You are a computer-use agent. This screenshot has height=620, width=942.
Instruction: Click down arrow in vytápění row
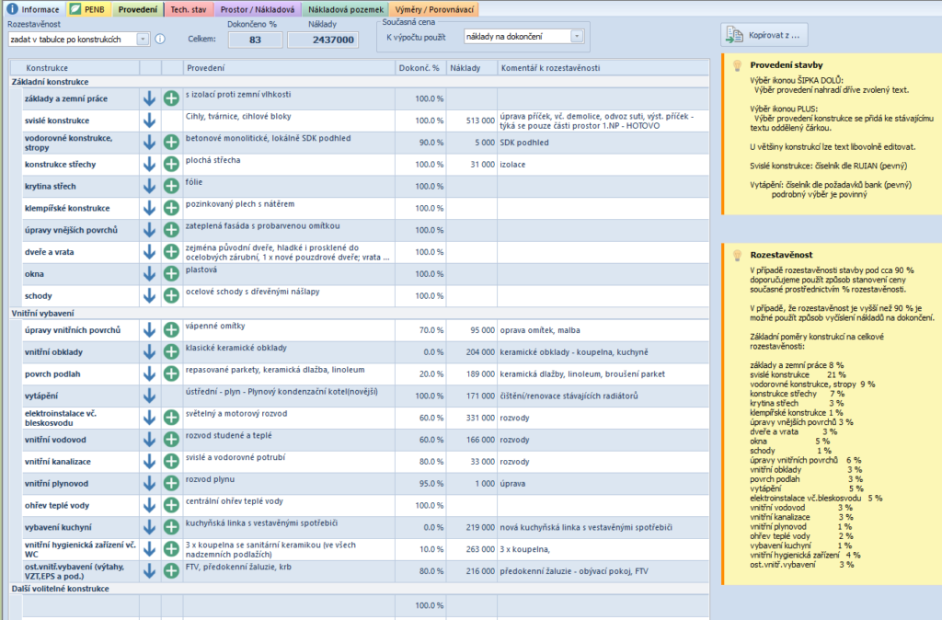click(x=150, y=396)
